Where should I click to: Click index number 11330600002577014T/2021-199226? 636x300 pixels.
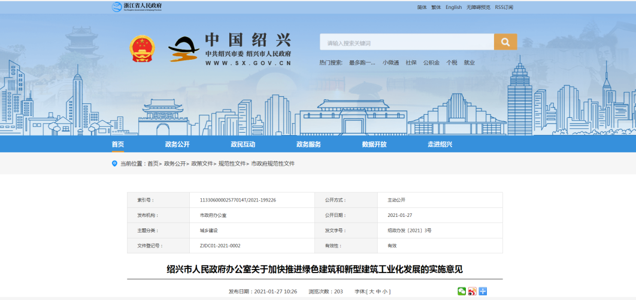pos(238,200)
